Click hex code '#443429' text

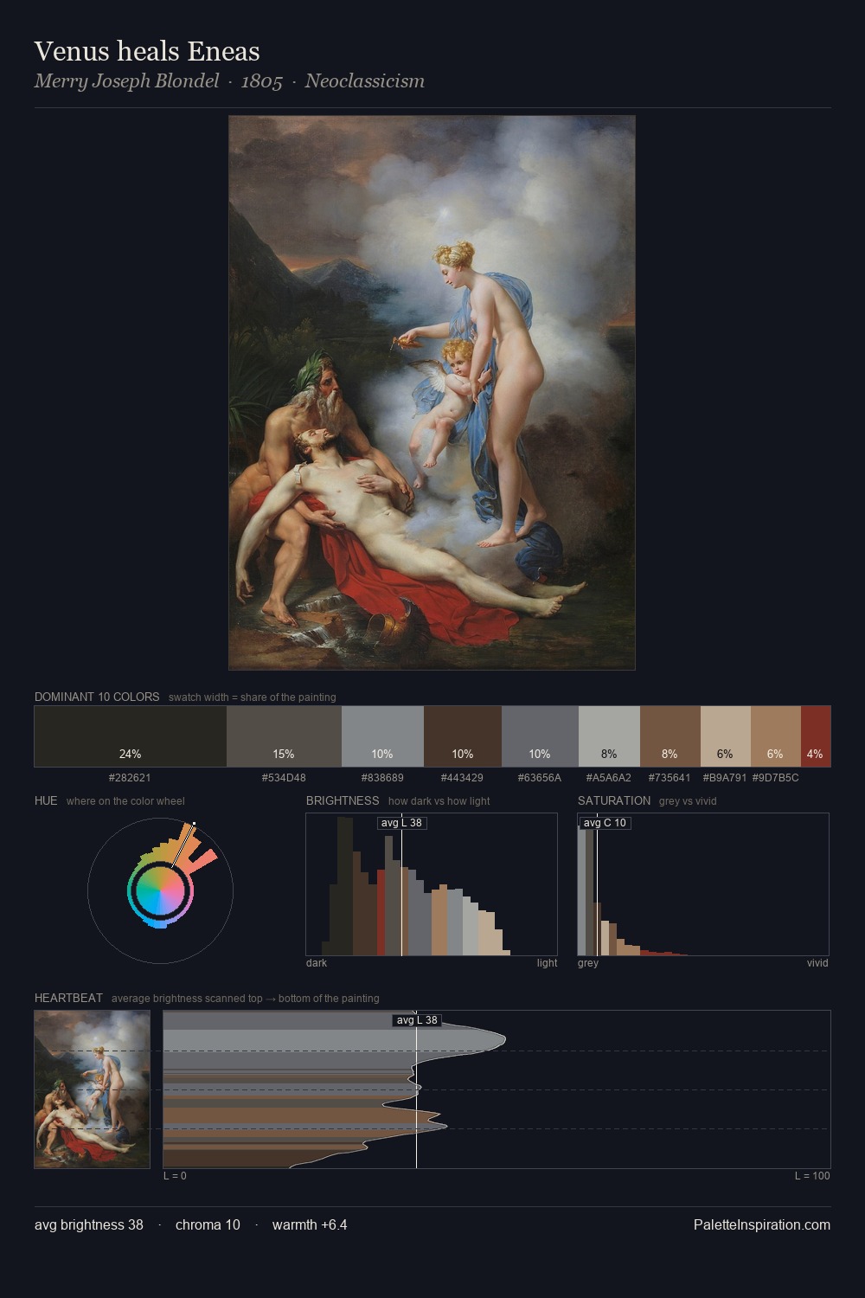click(462, 777)
